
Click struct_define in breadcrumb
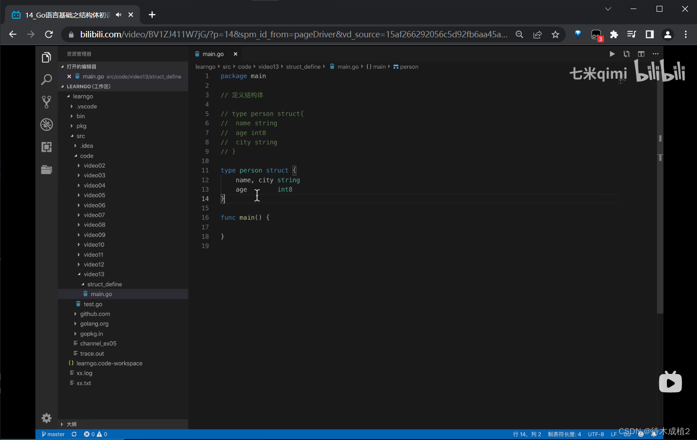[x=303, y=67]
